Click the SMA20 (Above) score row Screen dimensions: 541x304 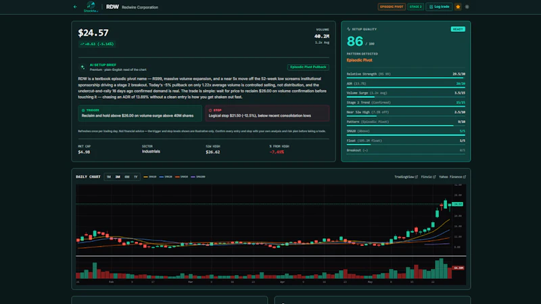[x=406, y=131]
